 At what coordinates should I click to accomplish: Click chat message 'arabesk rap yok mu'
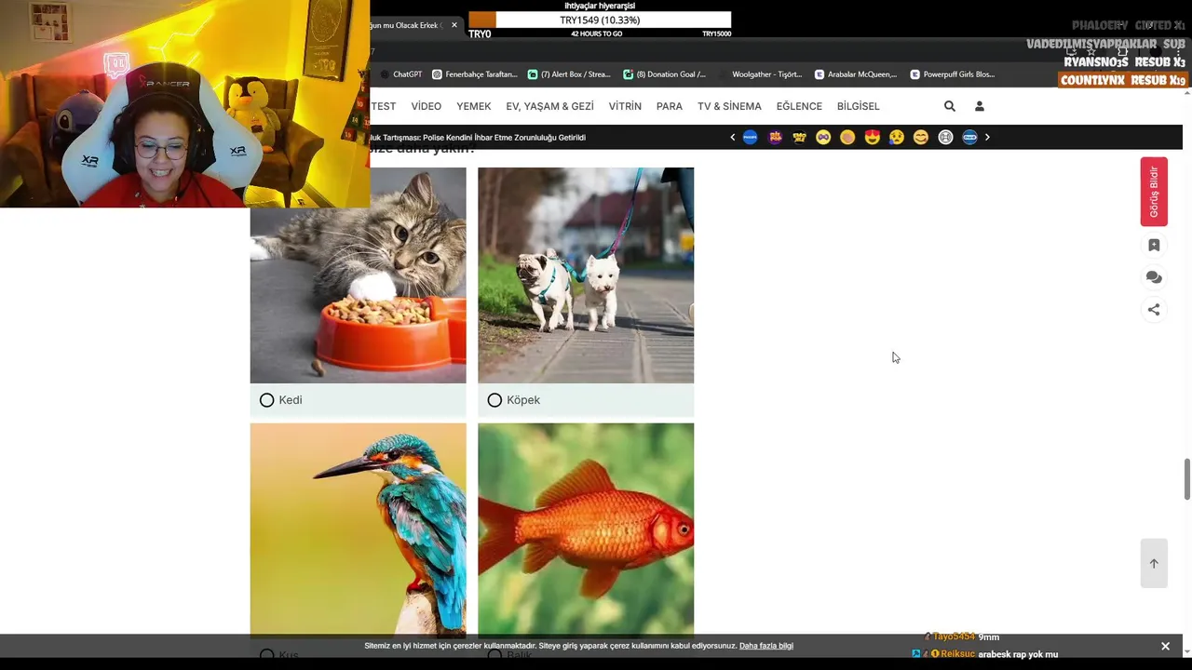click(x=1018, y=654)
